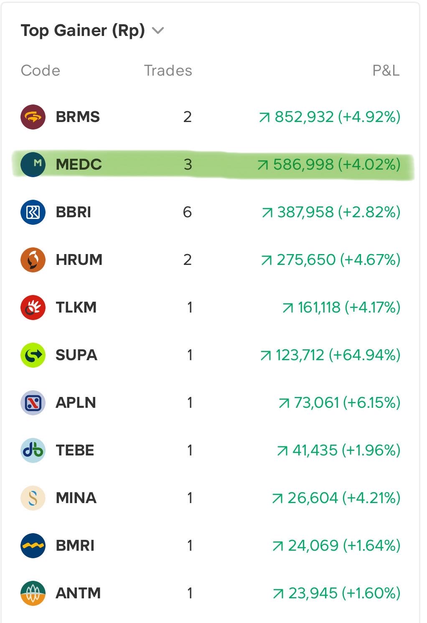Click the Trades column header
Screen dimensions: 427x623
coord(168,71)
